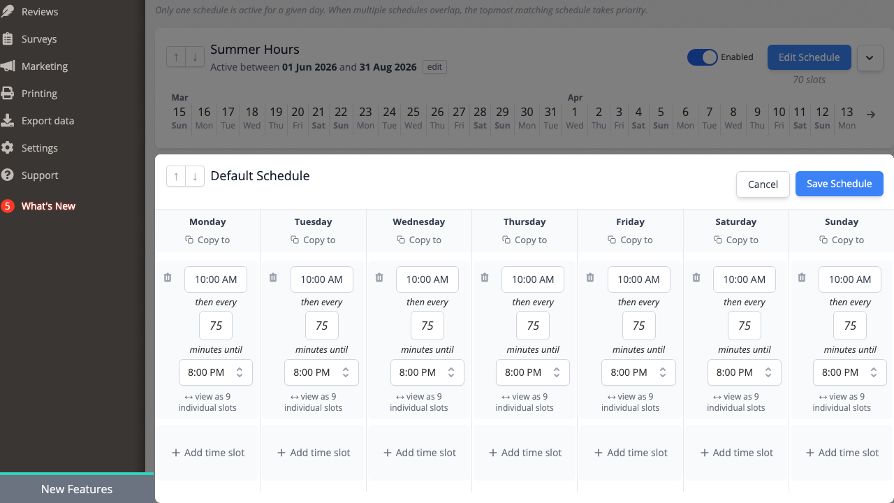The image size is (894, 503).
Task: Advance the date strip with the right arrow
Action: [870, 115]
